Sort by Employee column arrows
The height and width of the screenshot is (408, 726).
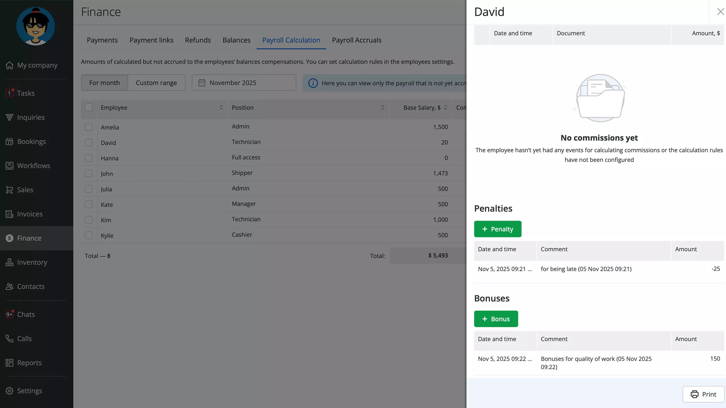221,107
